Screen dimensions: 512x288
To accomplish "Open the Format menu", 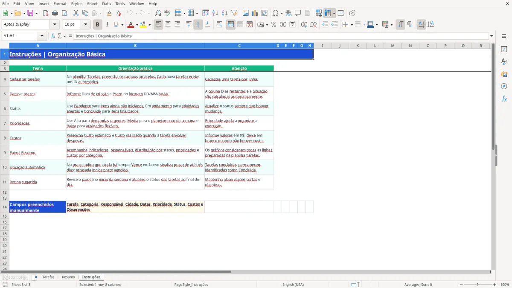I will pyautogui.click(x=60, y=3).
